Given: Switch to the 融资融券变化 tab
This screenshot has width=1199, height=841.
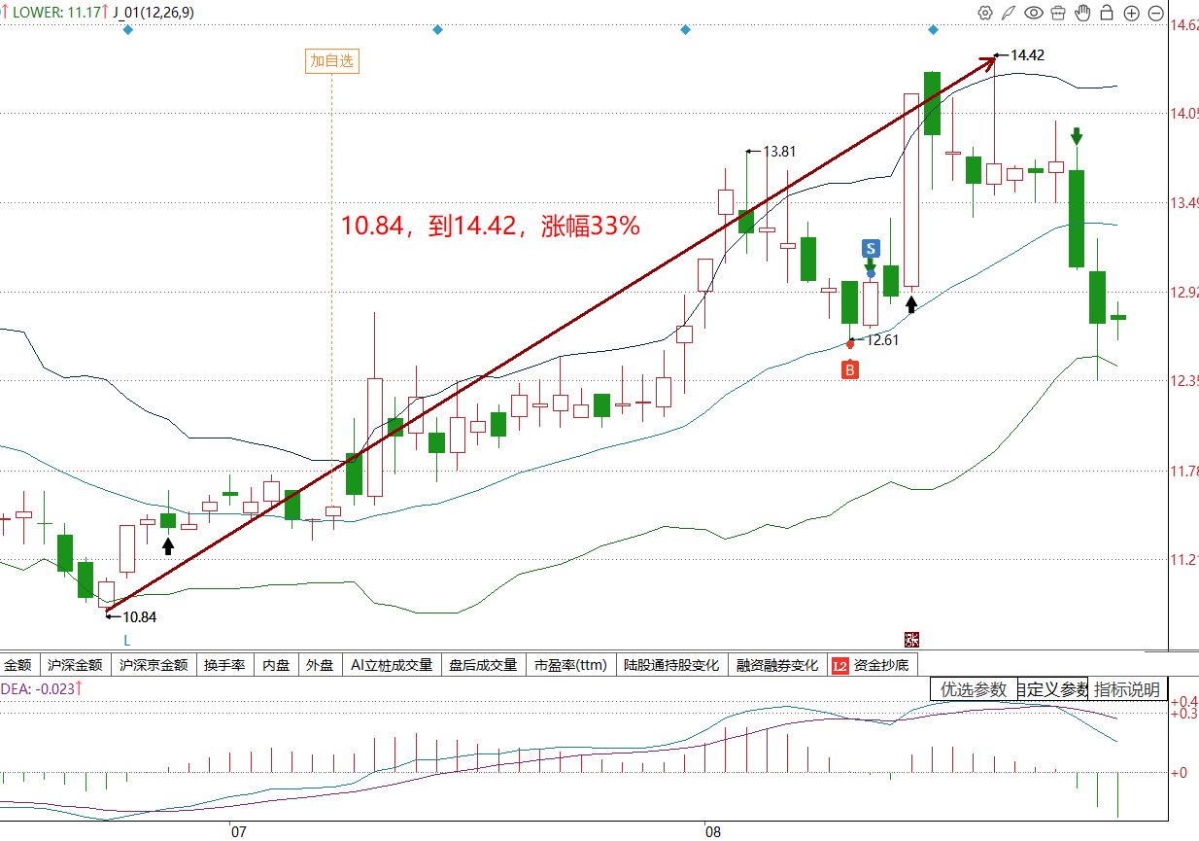Looking at the screenshot, I should 777,665.
